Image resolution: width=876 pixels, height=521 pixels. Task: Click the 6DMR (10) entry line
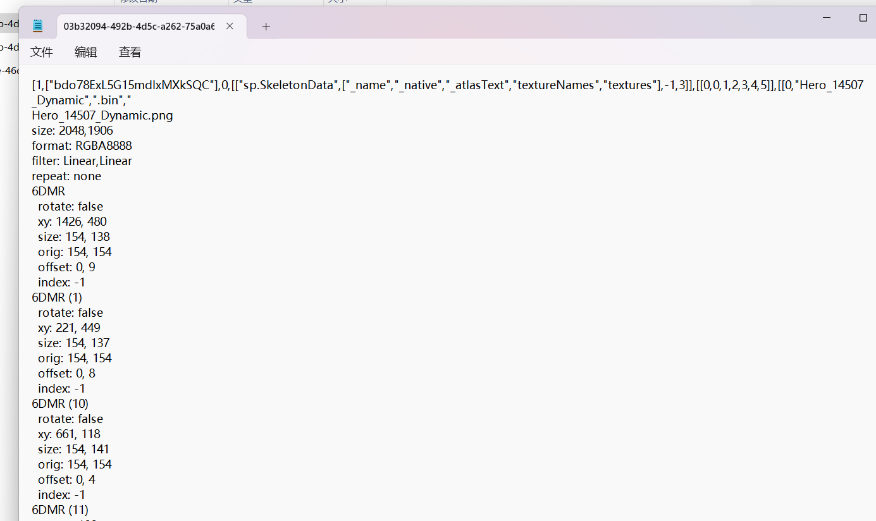(x=60, y=403)
